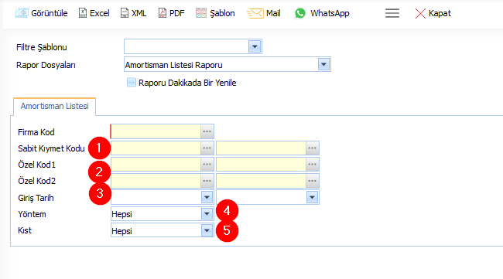Close the report with Kapat
The width and height of the screenshot is (503, 279).
coord(433,13)
